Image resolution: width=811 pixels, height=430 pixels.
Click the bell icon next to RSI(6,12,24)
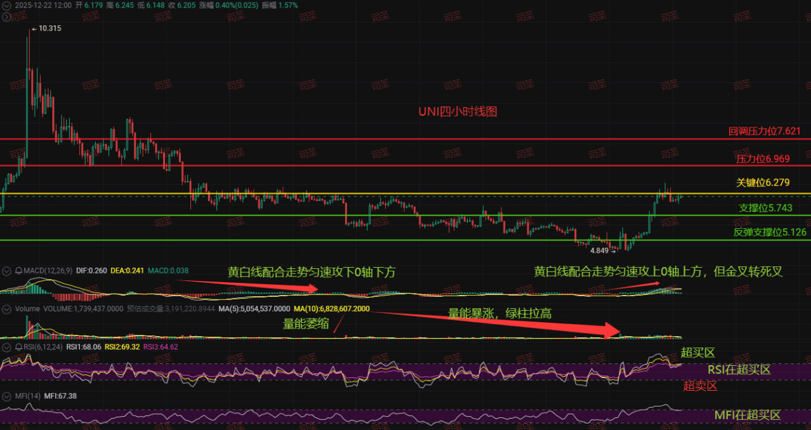point(19,347)
